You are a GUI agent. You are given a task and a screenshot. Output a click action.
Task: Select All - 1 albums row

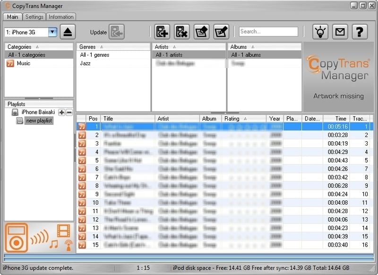tap(265, 55)
